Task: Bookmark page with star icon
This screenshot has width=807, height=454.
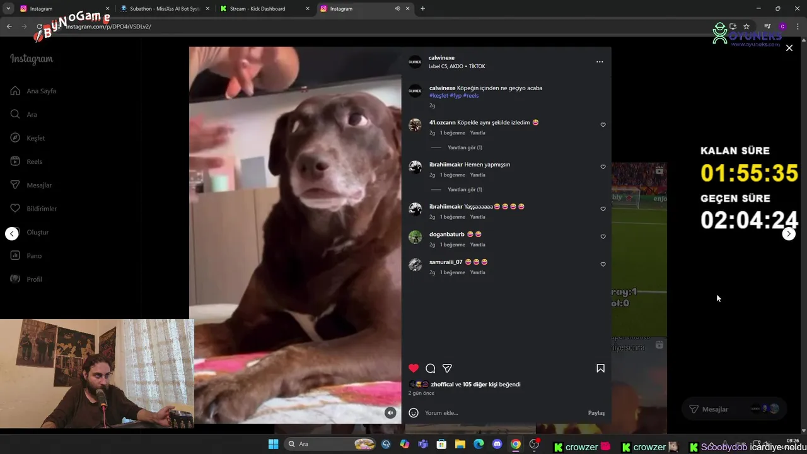Action: click(746, 26)
